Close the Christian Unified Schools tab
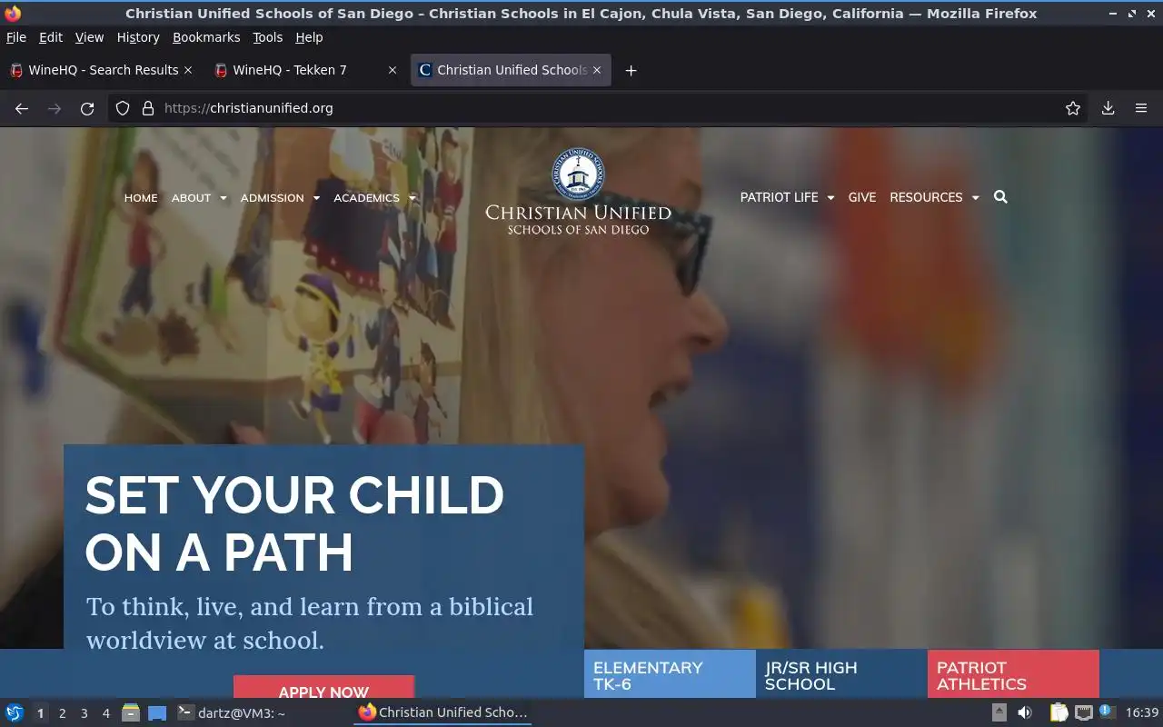This screenshot has width=1163, height=727. click(x=597, y=70)
